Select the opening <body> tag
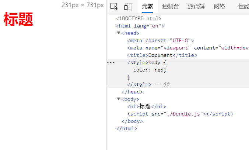Image resolution: width=249 pixels, height=150 pixels. click(130, 99)
